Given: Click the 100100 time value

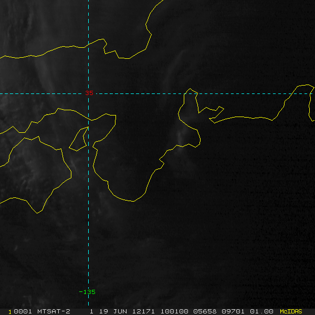Looking at the screenshot, I should click(174, 311).
